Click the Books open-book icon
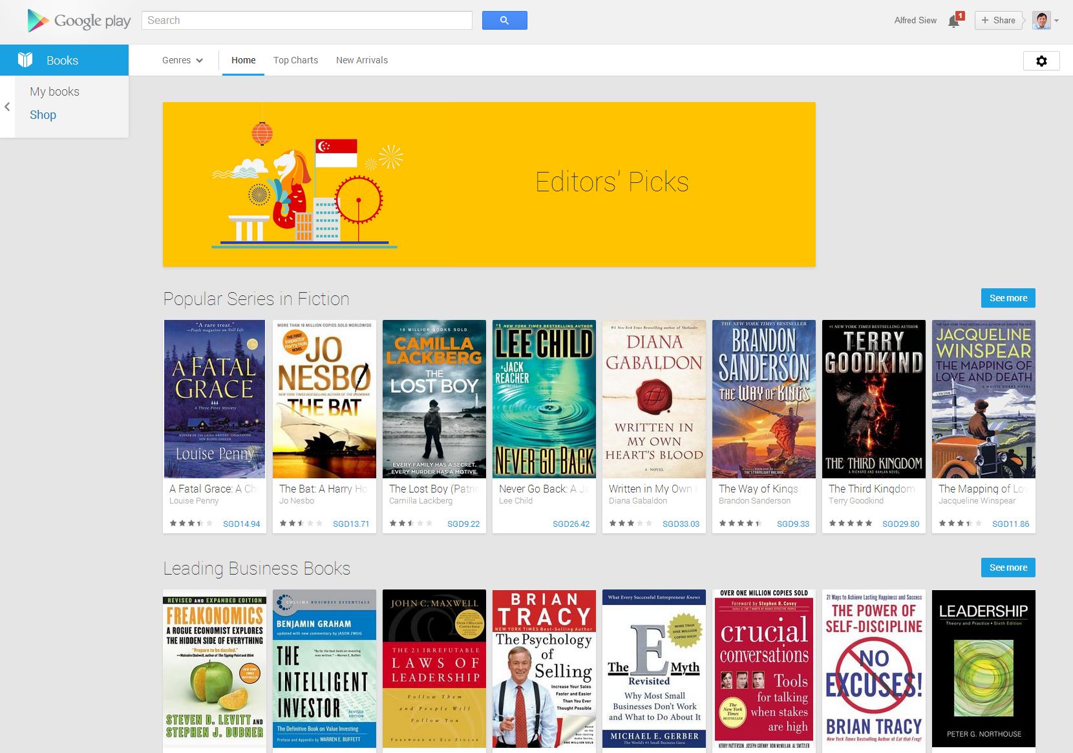The width and height of the screenshot is (1073, 753). (25, 60)
